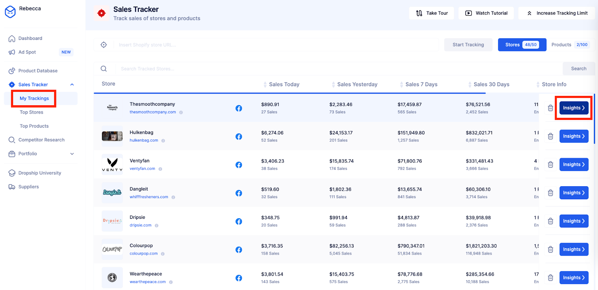Open Dropship University
The image size is (598, 290).
(x=40, y=173)
